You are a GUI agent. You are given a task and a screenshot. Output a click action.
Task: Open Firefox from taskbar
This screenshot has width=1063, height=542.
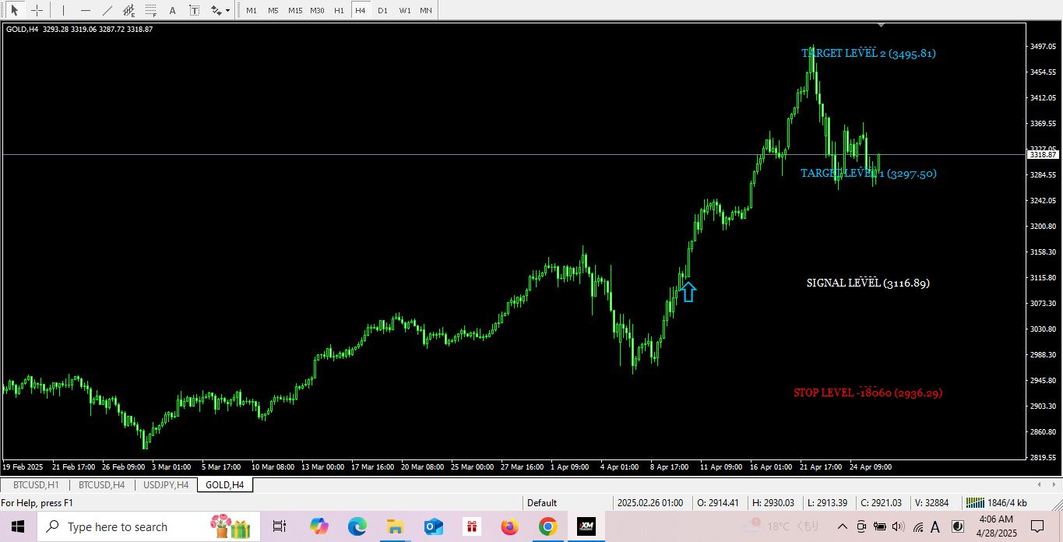click(509, 526)
